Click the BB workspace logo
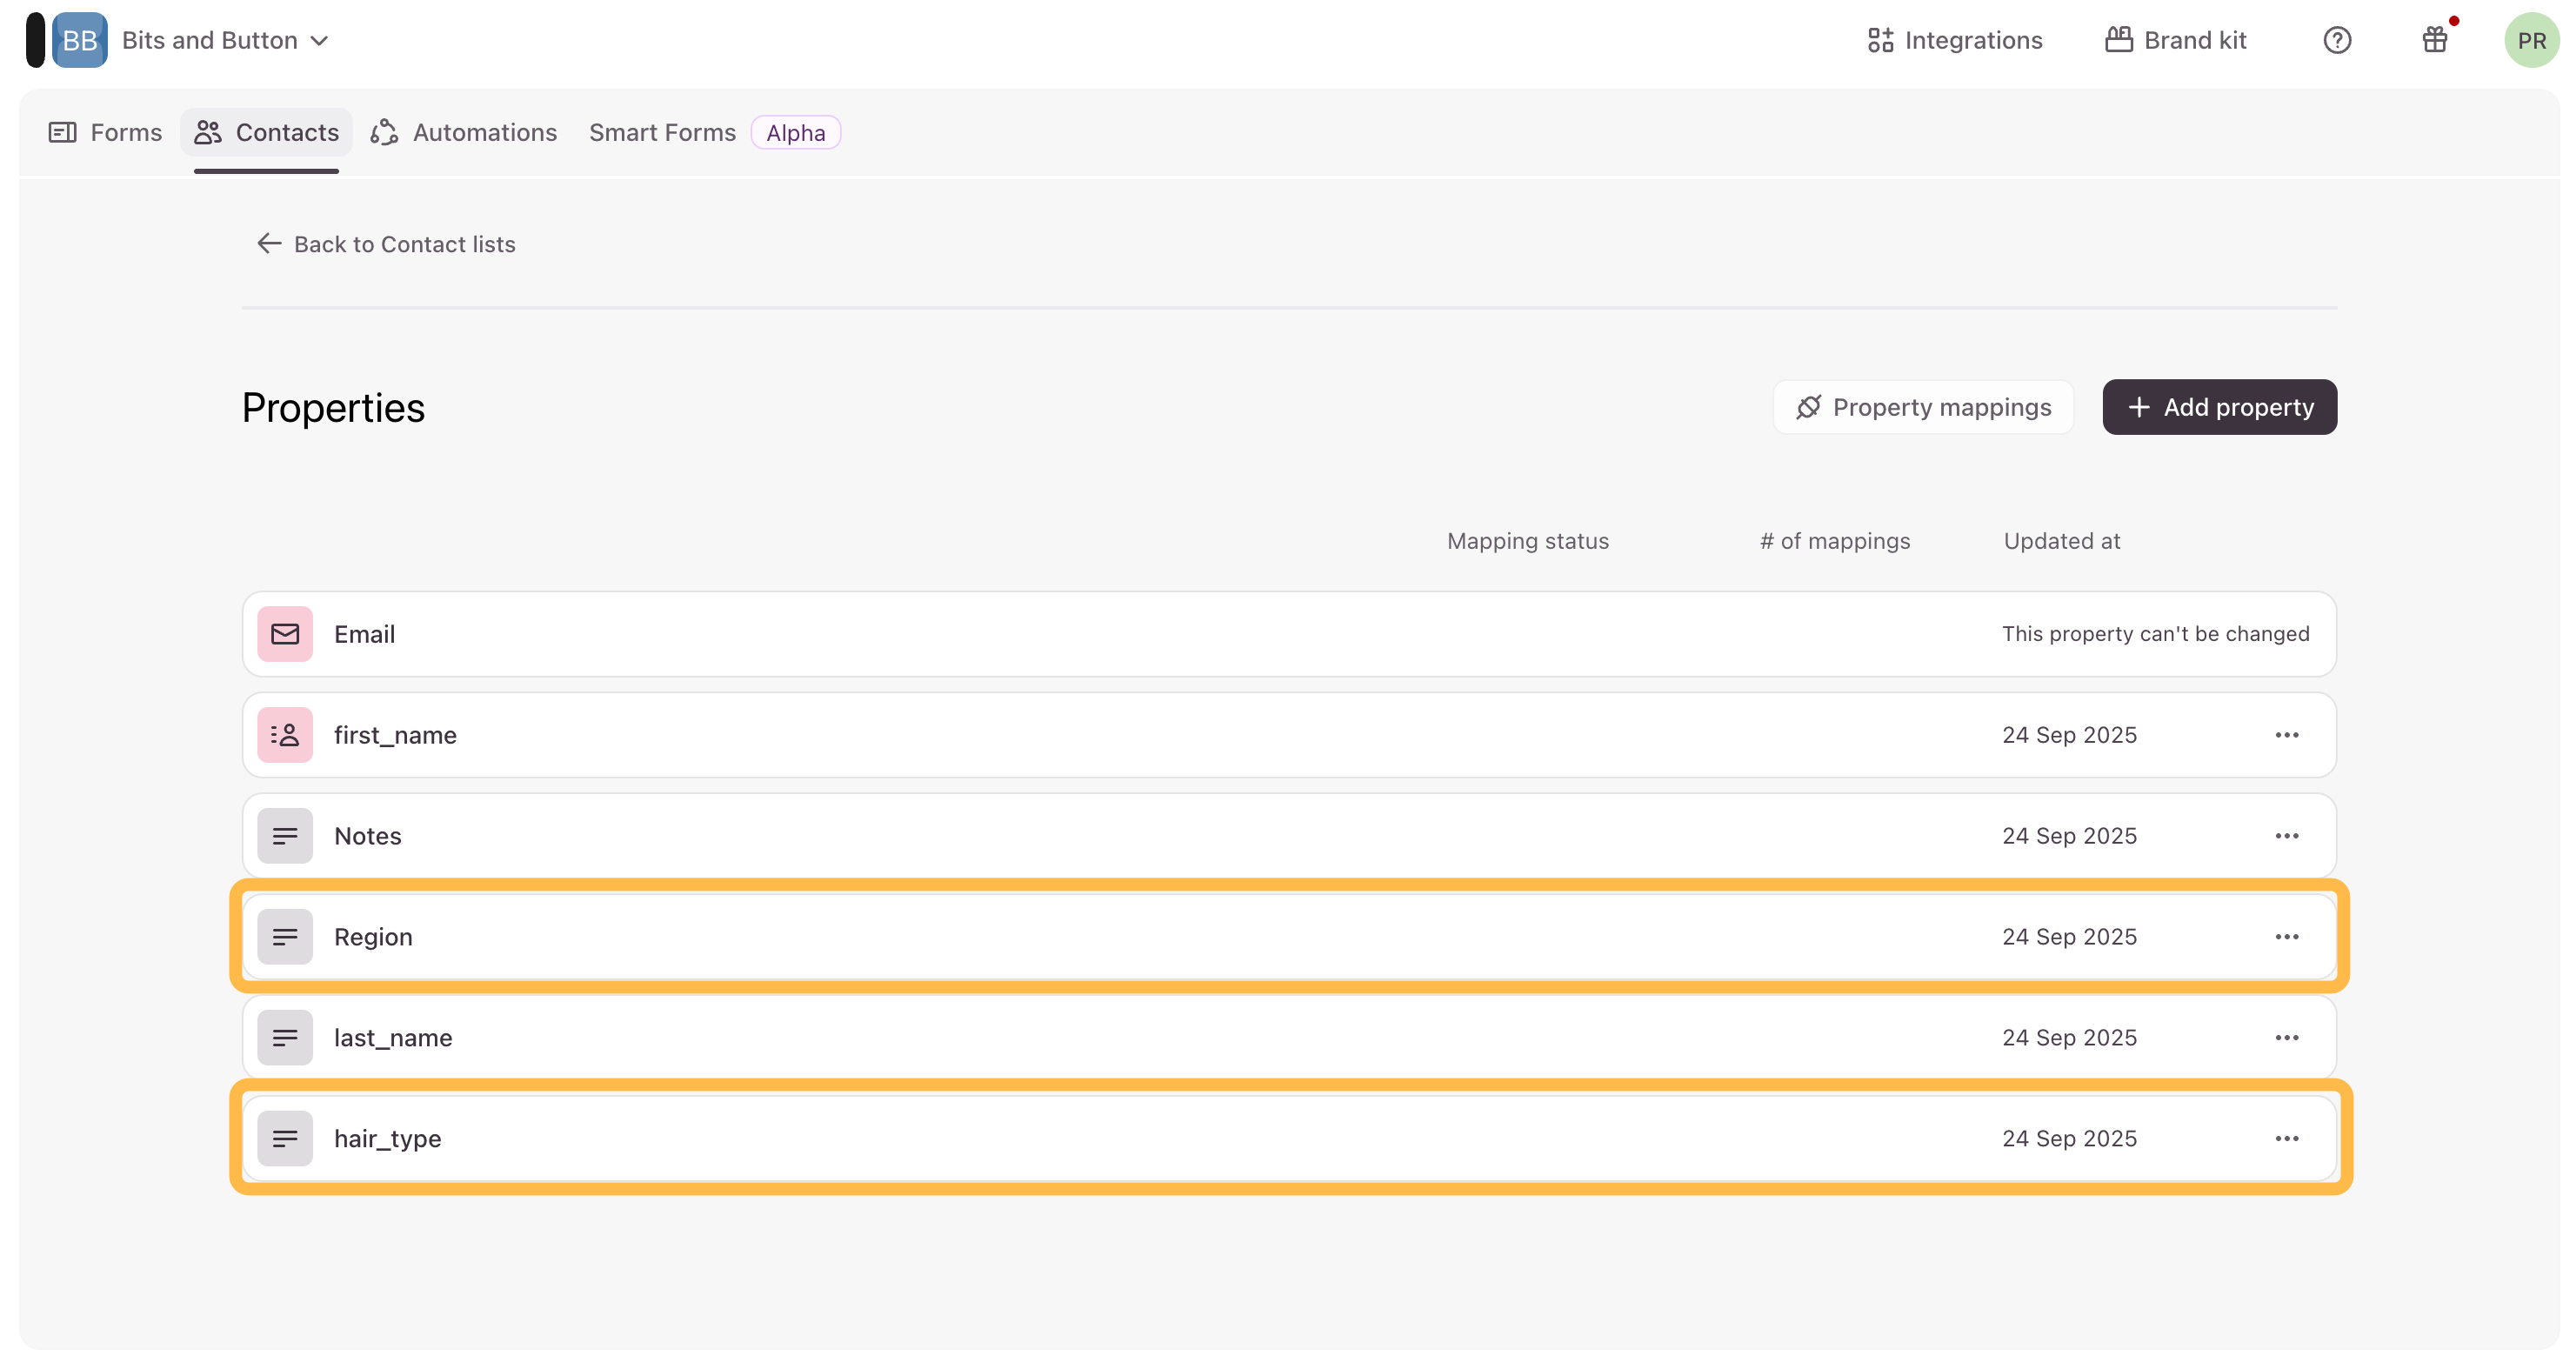This screenshot has height=1369, width=2576. [x=79, y=40]
